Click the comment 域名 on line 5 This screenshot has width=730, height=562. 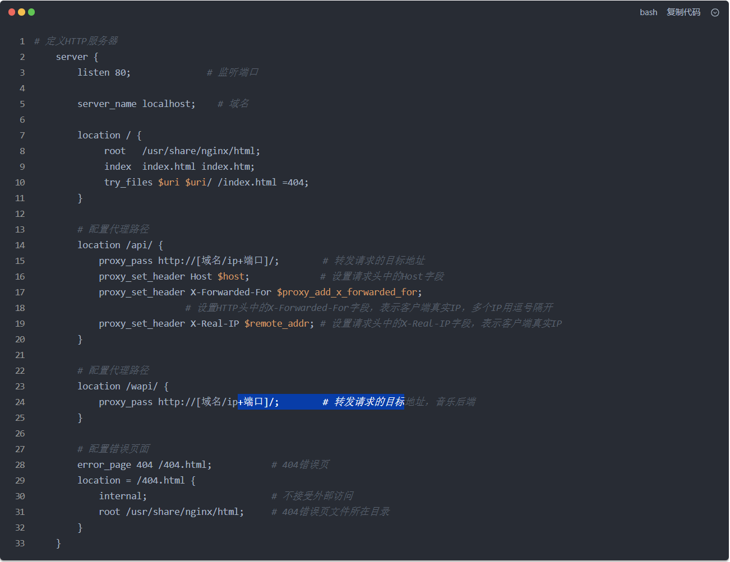[x=233, y=104]
